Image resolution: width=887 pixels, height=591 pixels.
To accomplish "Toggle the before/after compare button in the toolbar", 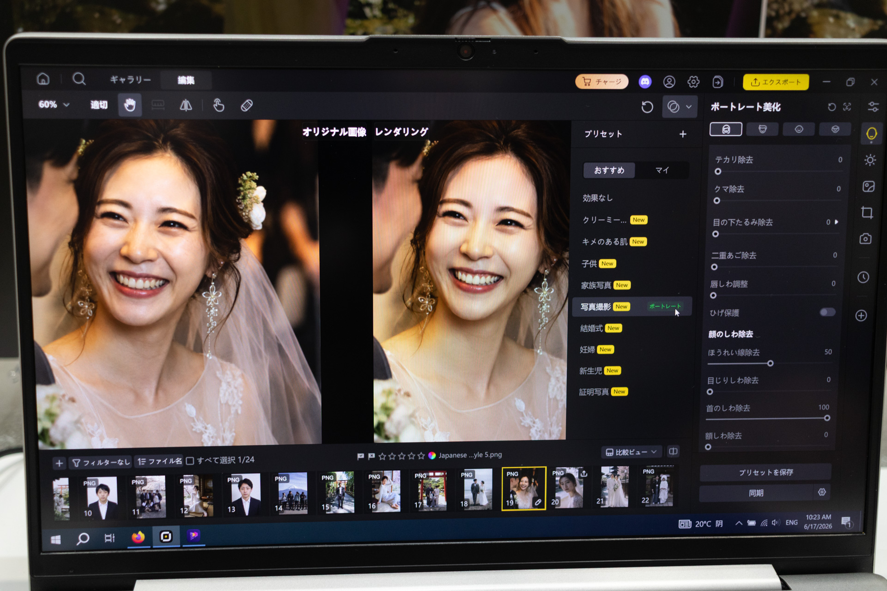I will pyautogui.click(x=673, y=107).
